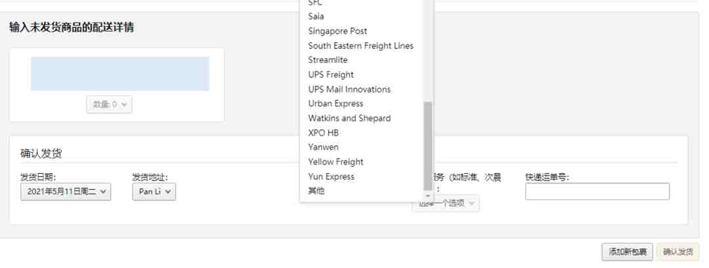Select Watkins and Shepard carrier

click(x=349, y=118)
